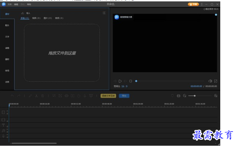Click the timeline zoom slider handle

[x=195, y=96]
